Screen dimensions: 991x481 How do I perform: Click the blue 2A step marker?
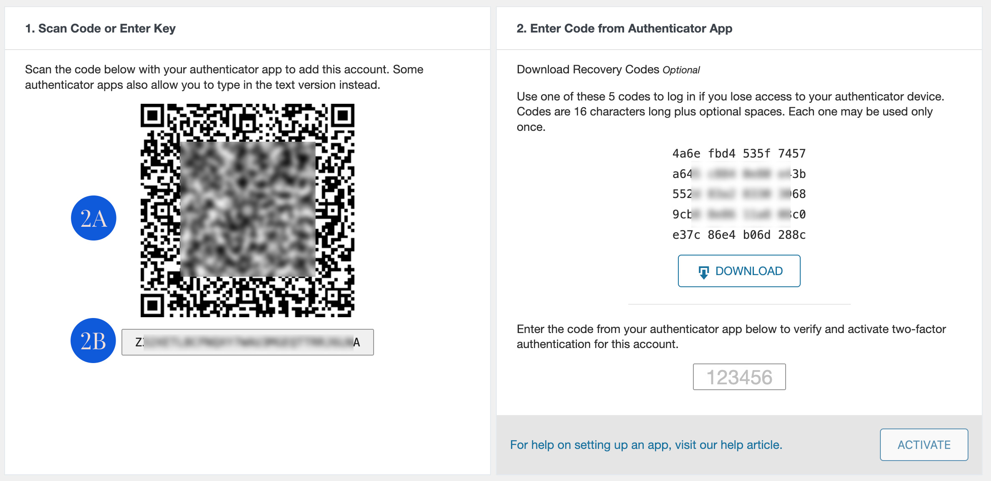[94, 218]
